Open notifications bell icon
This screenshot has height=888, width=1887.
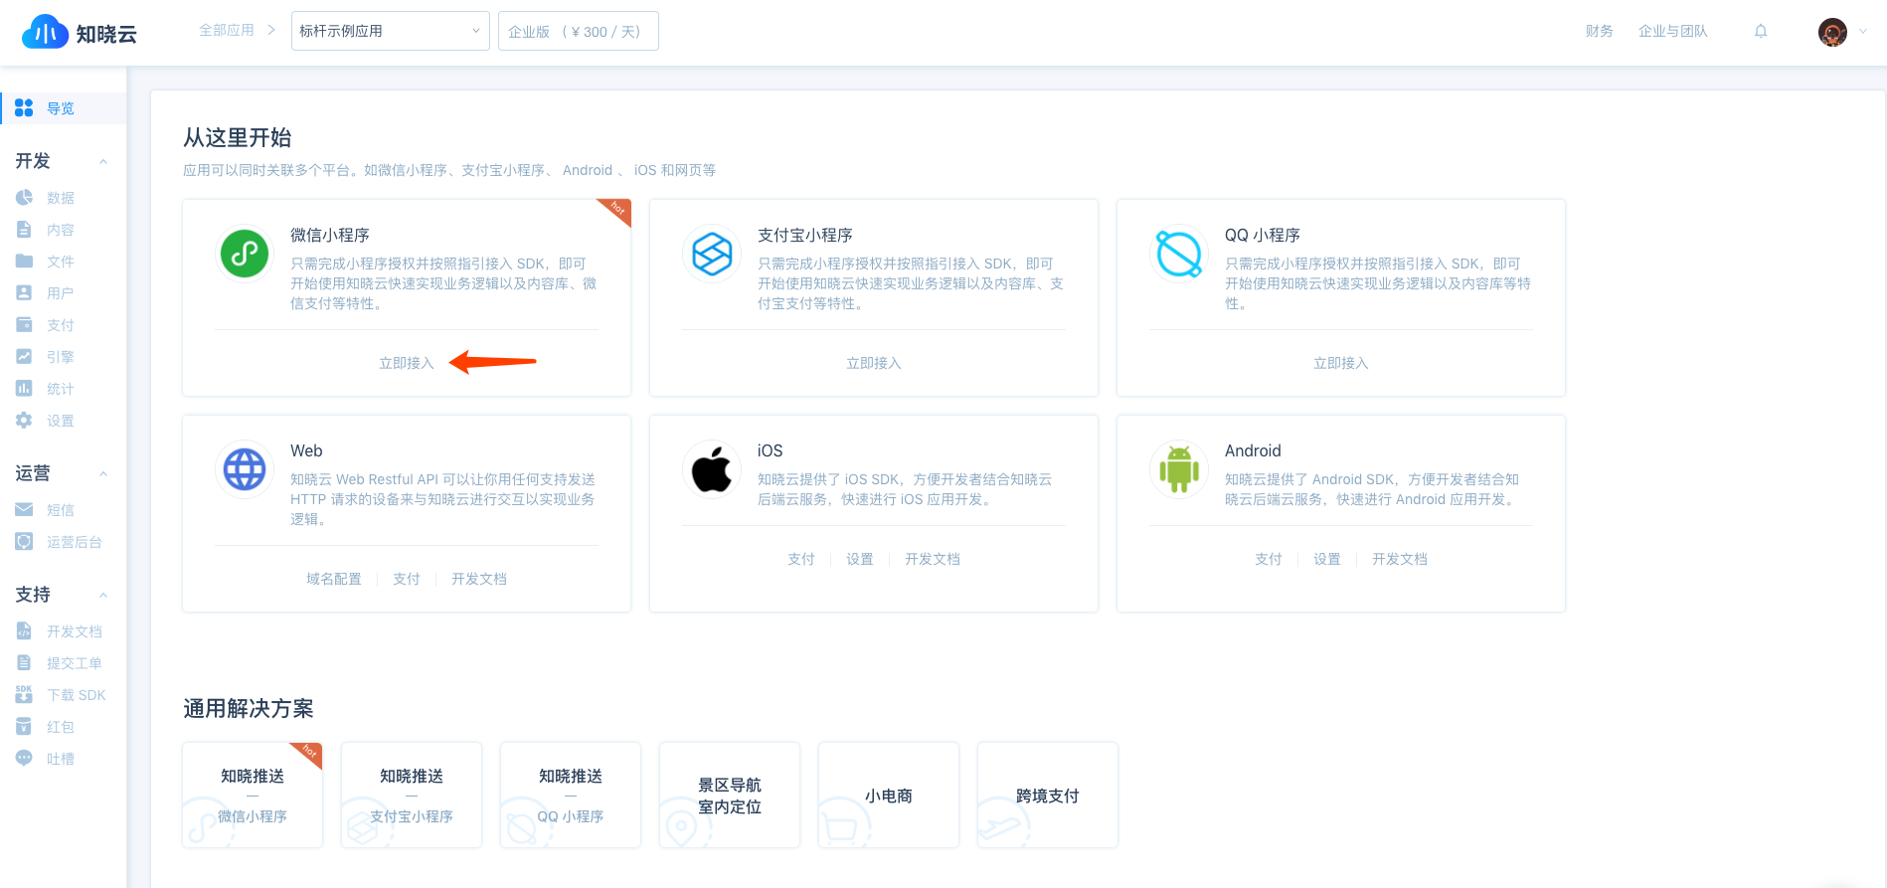(x=1761, y=32)
